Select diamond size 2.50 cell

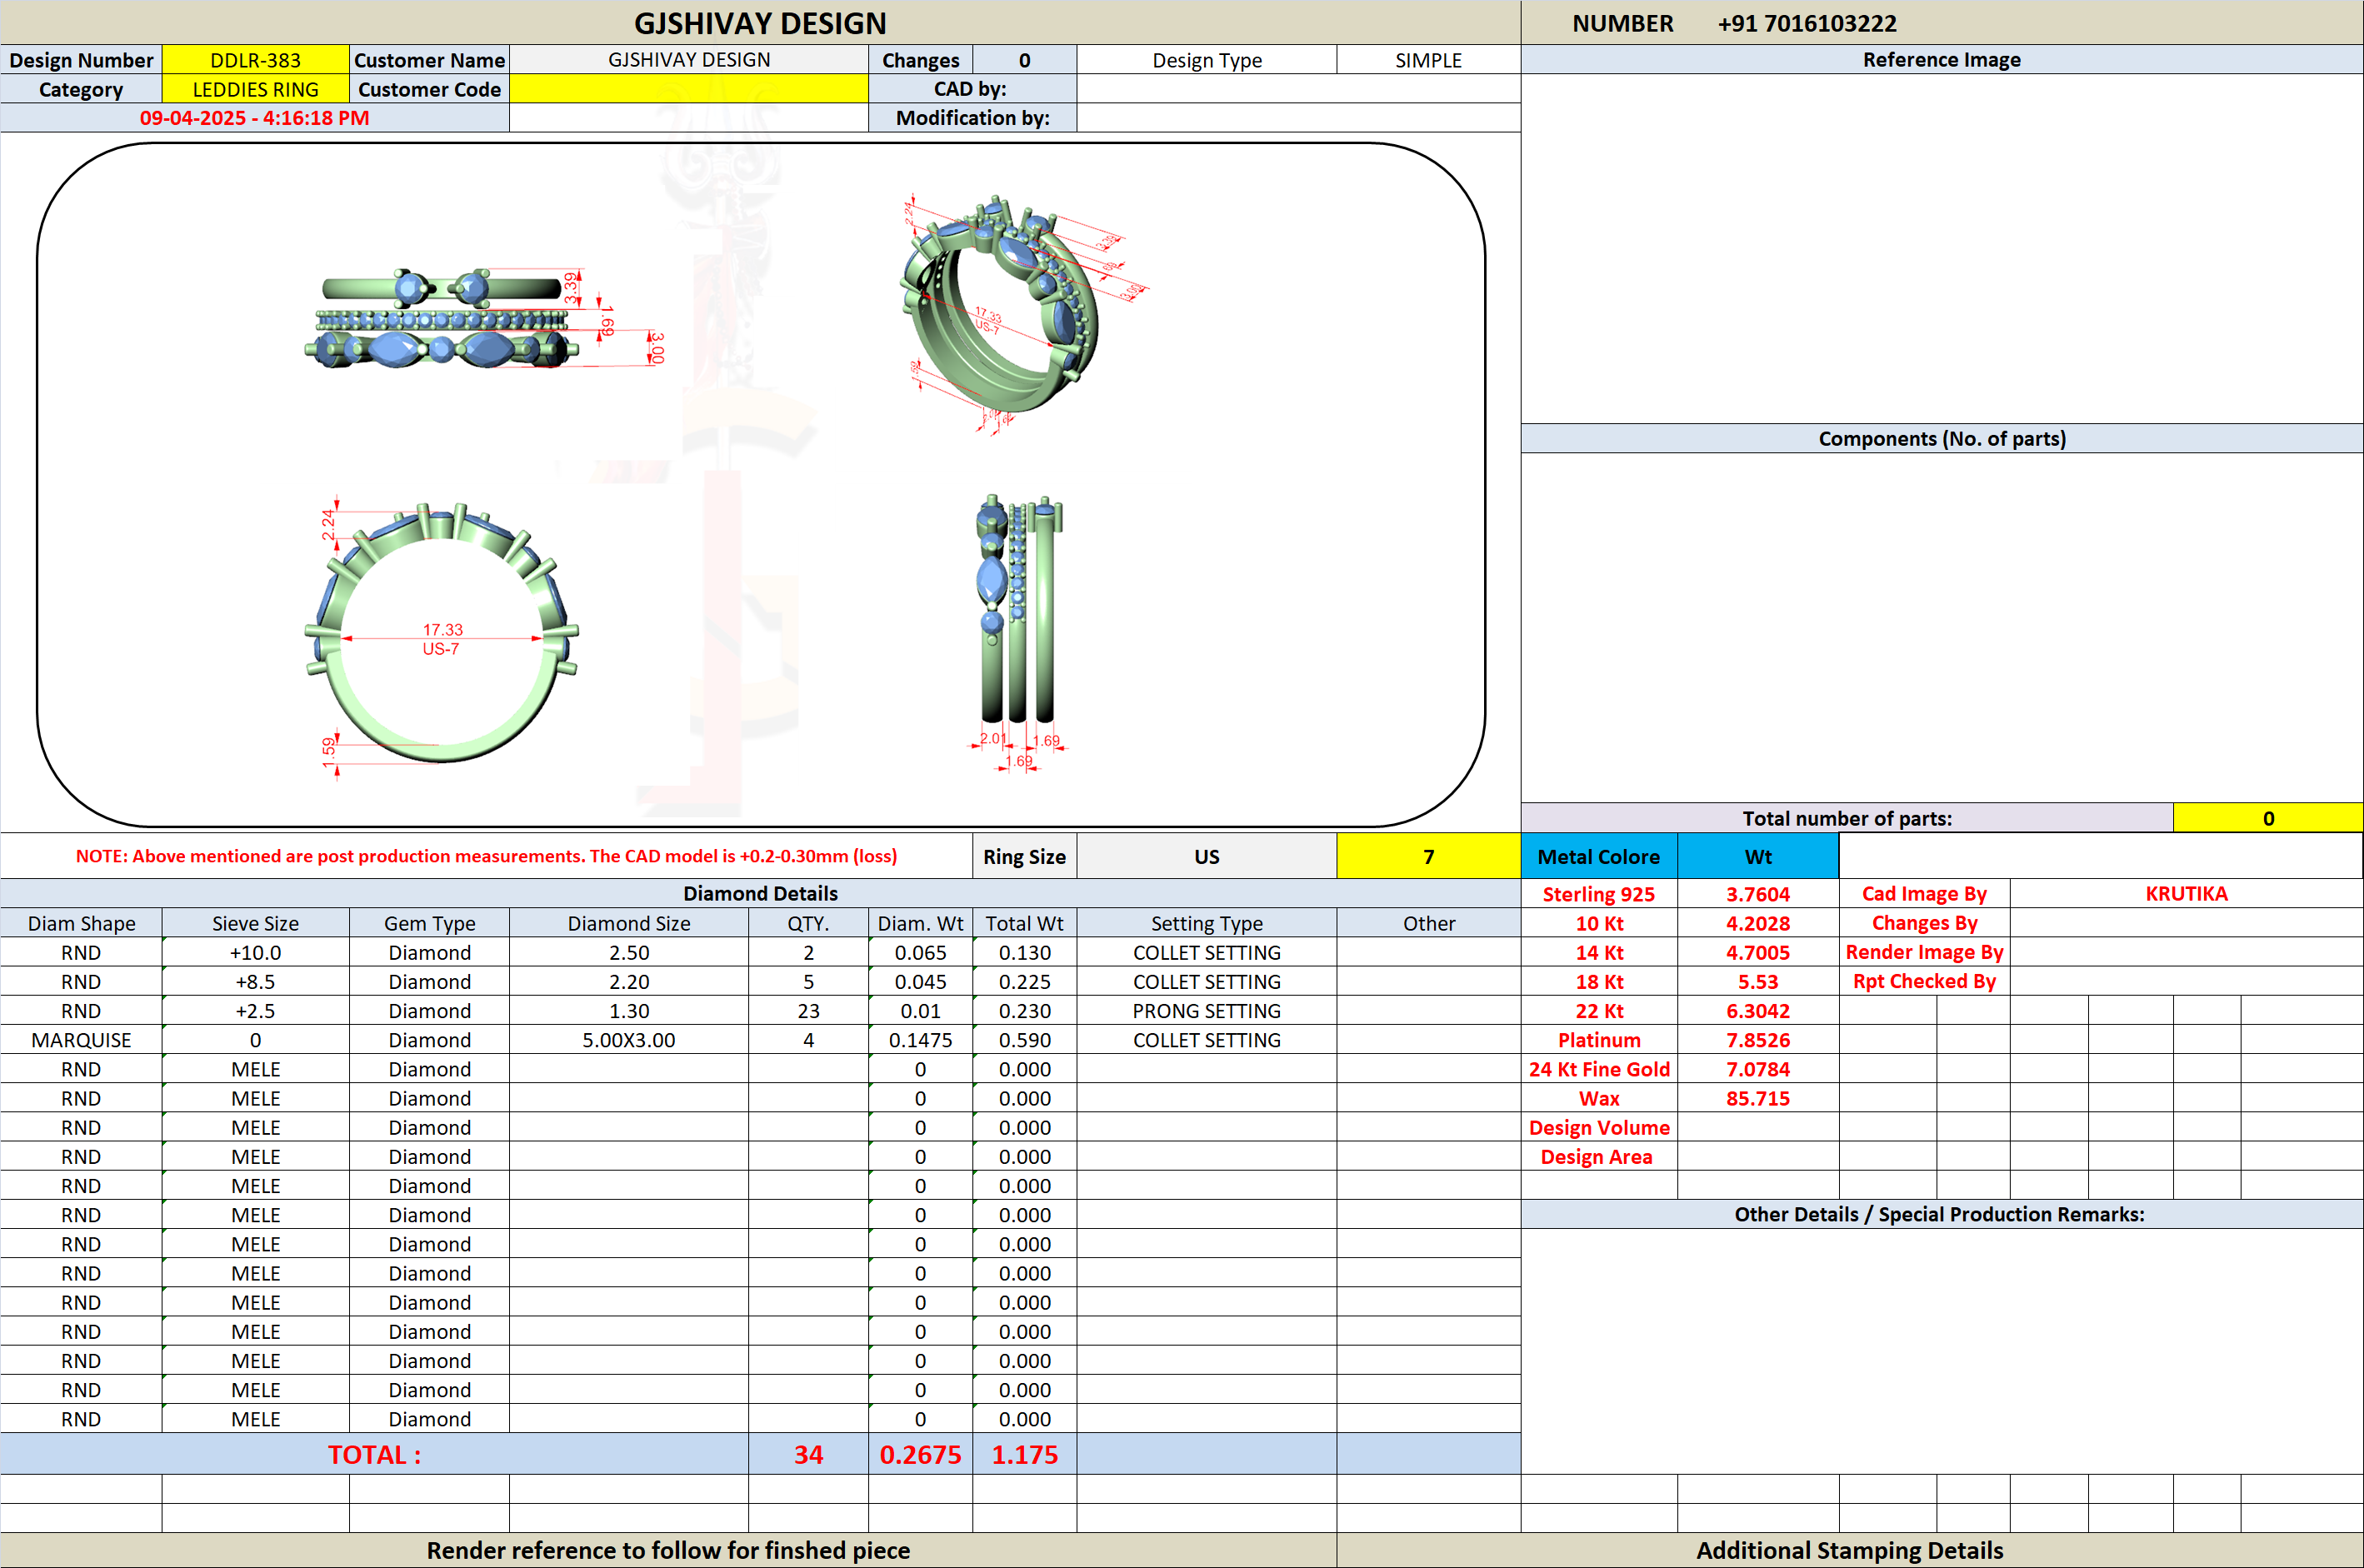click(x=628, y=952)
